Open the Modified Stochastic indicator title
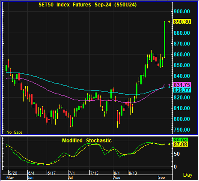This screenshot has height=181, width=199. 87,141
